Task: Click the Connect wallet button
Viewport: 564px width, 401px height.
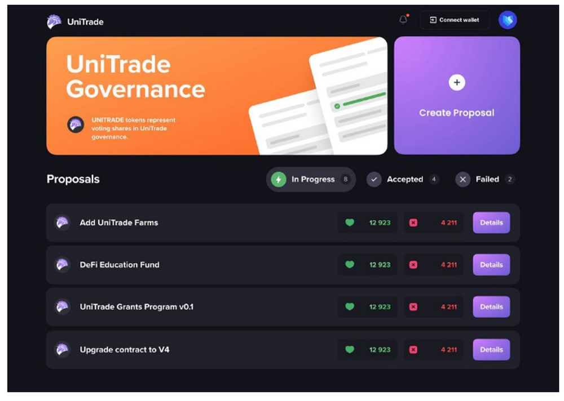Action: click(455, 19)
